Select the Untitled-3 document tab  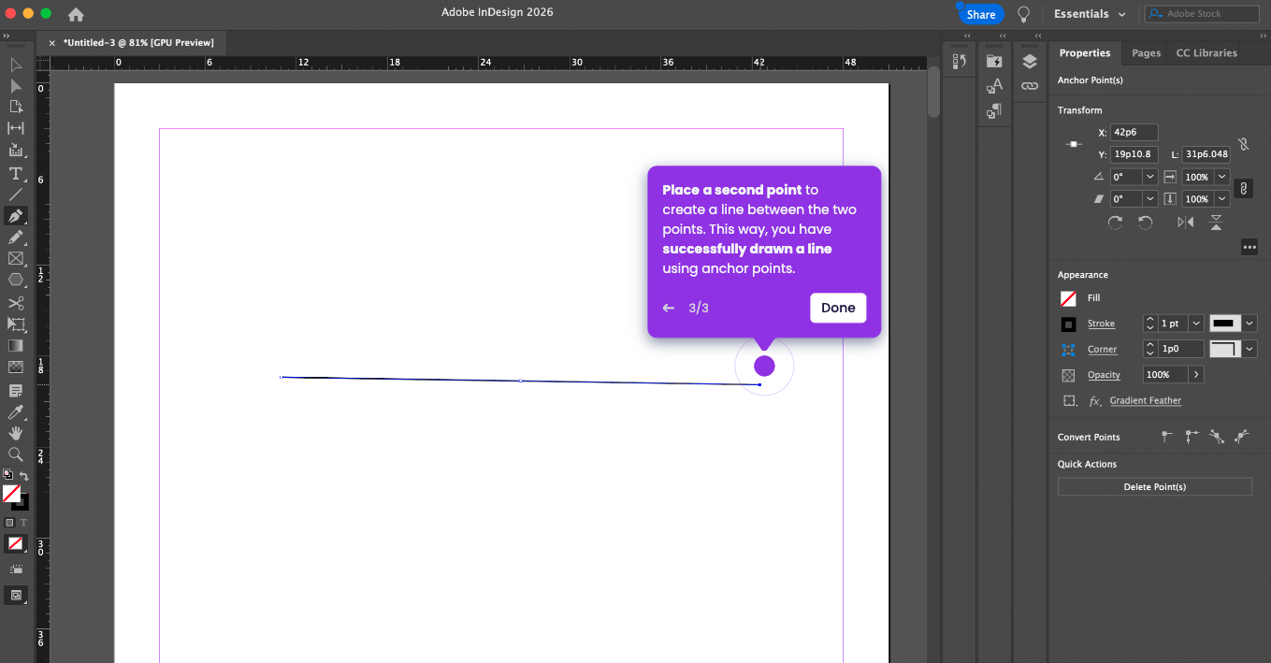click(138, 42)
